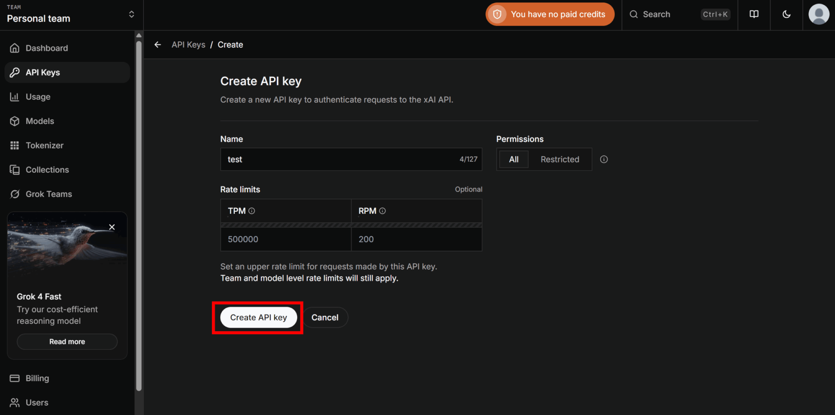Click the back arrow next to API Keys

coord(158,45)
